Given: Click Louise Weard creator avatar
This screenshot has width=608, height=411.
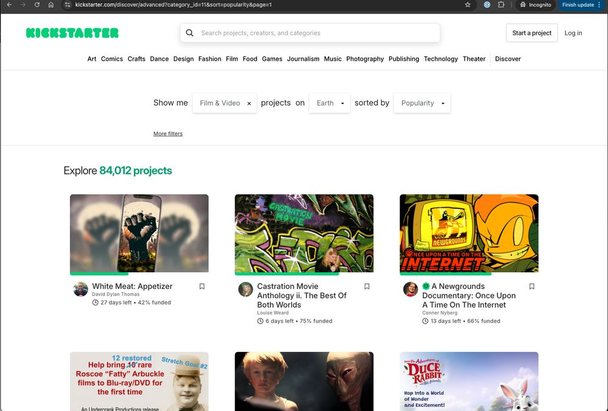Looking at the screenshot, I should point(246,289).
